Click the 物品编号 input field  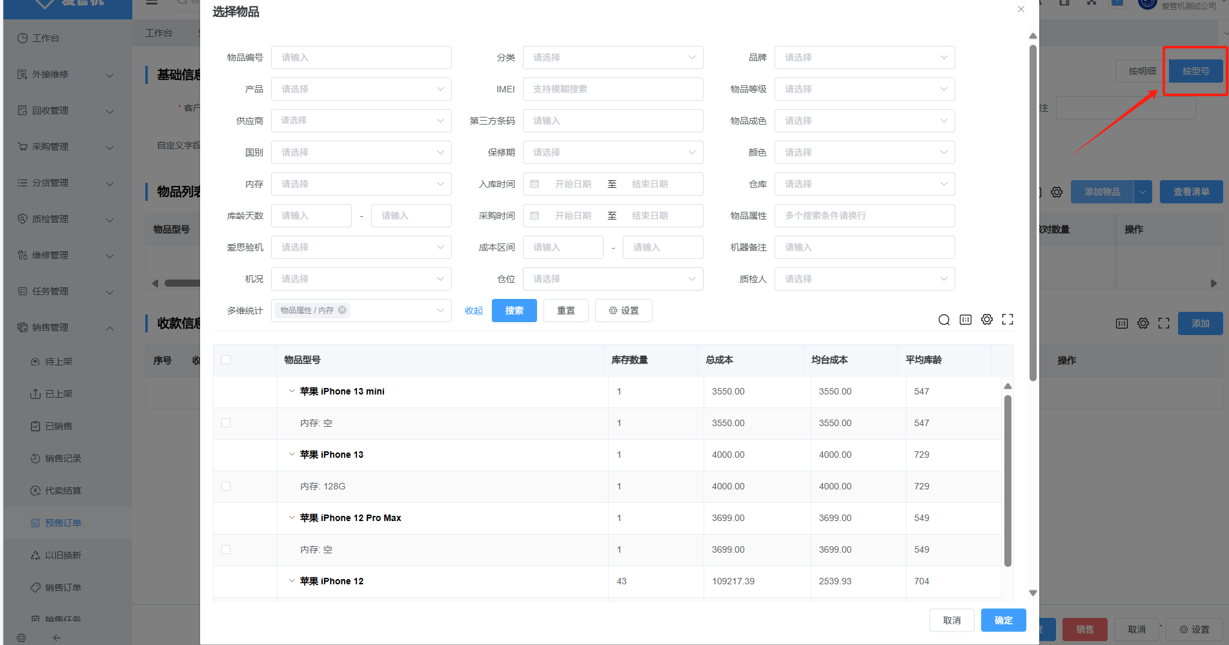(x=361, y=57)
